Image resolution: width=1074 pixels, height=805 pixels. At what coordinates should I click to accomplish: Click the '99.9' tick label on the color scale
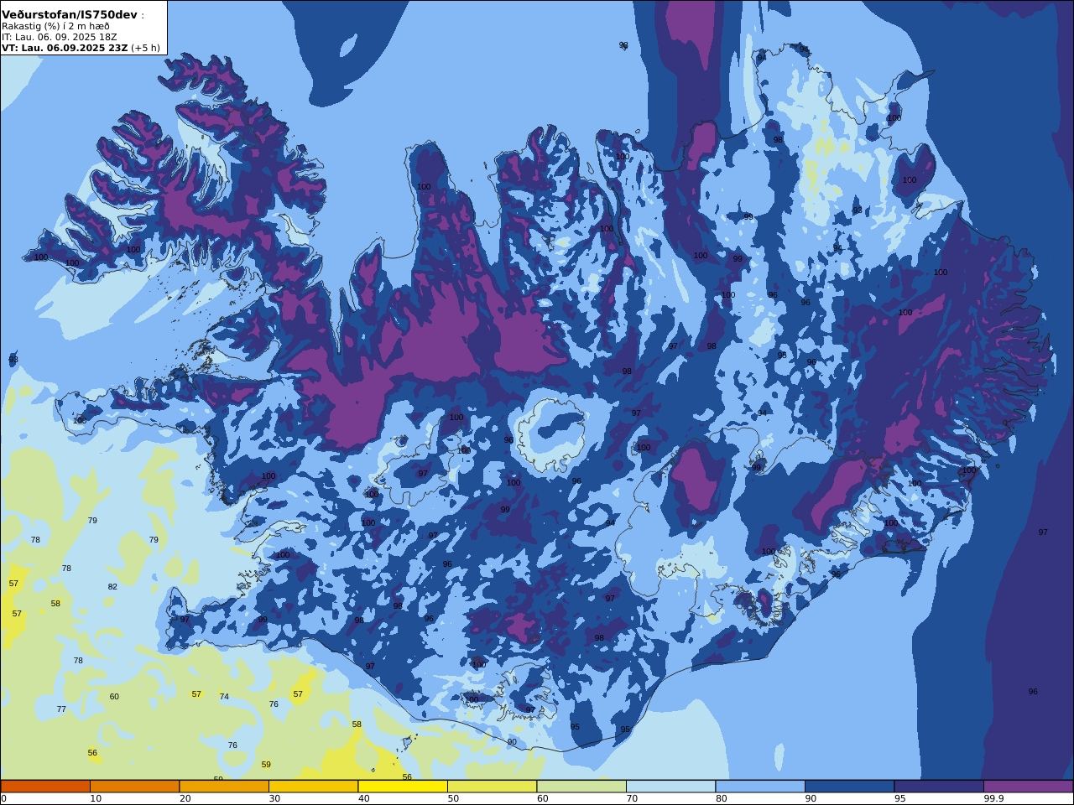(993, 798)
